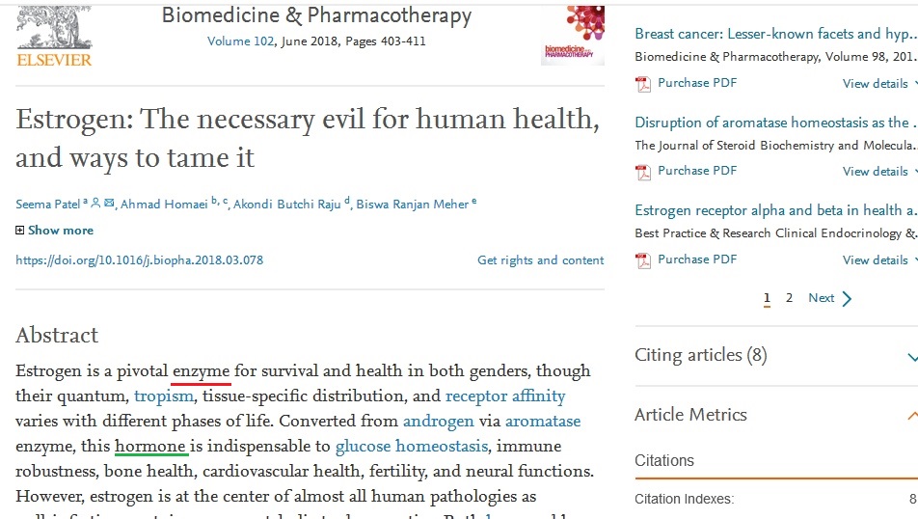Image resolution: width=918 pixels, height=519 pixels.
Task: Click the Biomedicine & Pharmacotherapy journal cover thumbnail
Action: pyautogui.click(x=573, y=34)
